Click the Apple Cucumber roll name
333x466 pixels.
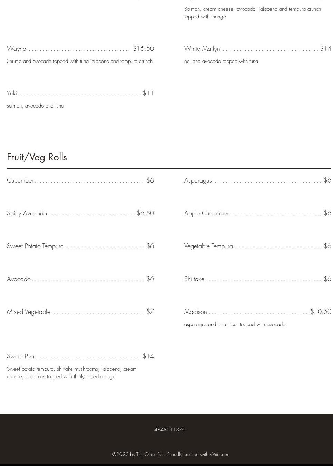tap(206, 213)
